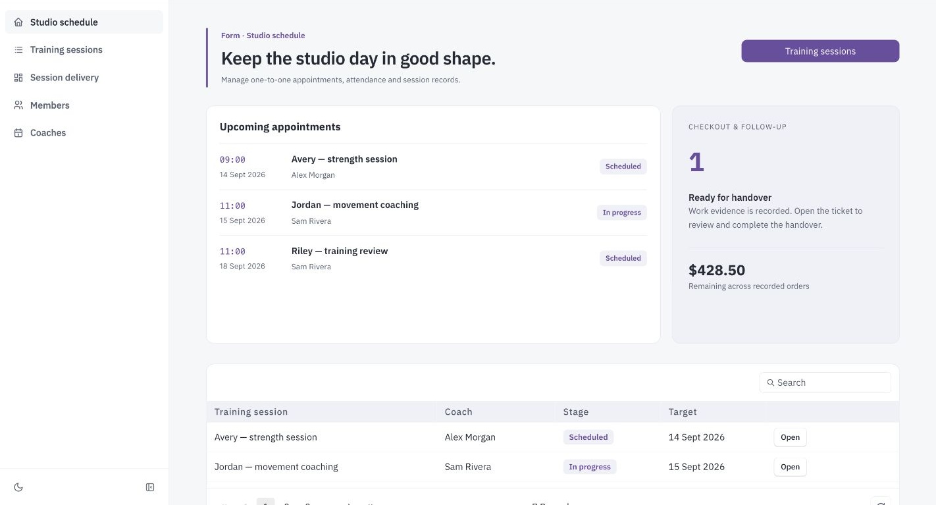936x505 pixels.
Task: Click the handover count number 1
Action: [x=696, y=162]
